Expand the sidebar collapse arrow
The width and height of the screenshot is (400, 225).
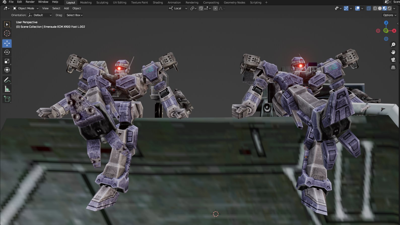click(398, 23)
